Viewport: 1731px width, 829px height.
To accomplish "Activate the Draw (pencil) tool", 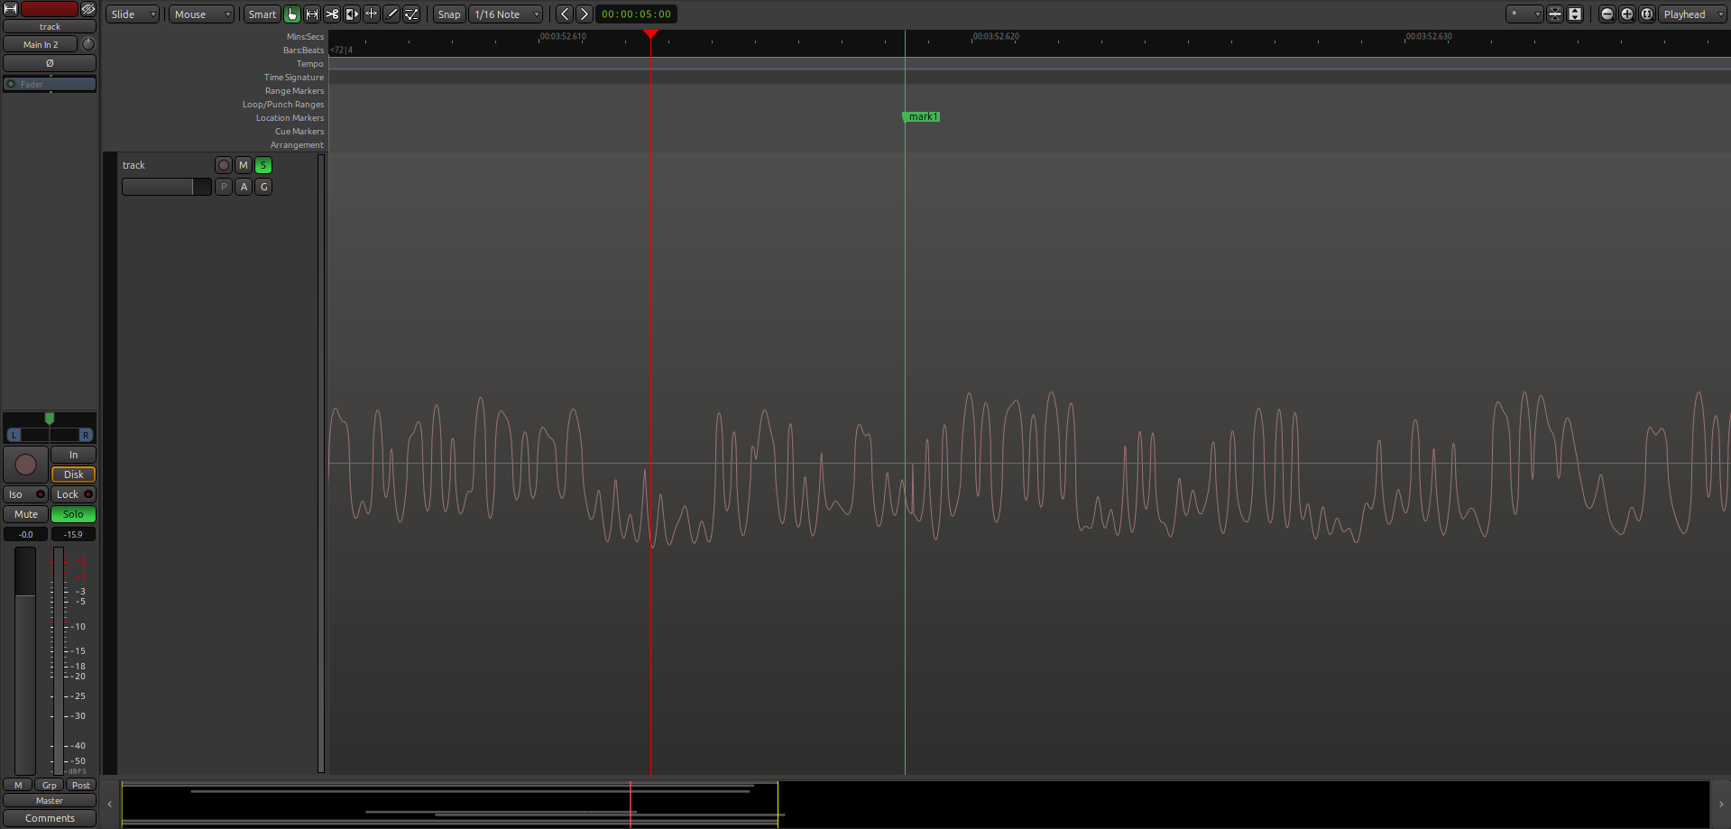I will [391, 14].
